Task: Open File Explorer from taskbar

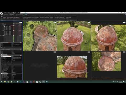Action: point(5,82)
